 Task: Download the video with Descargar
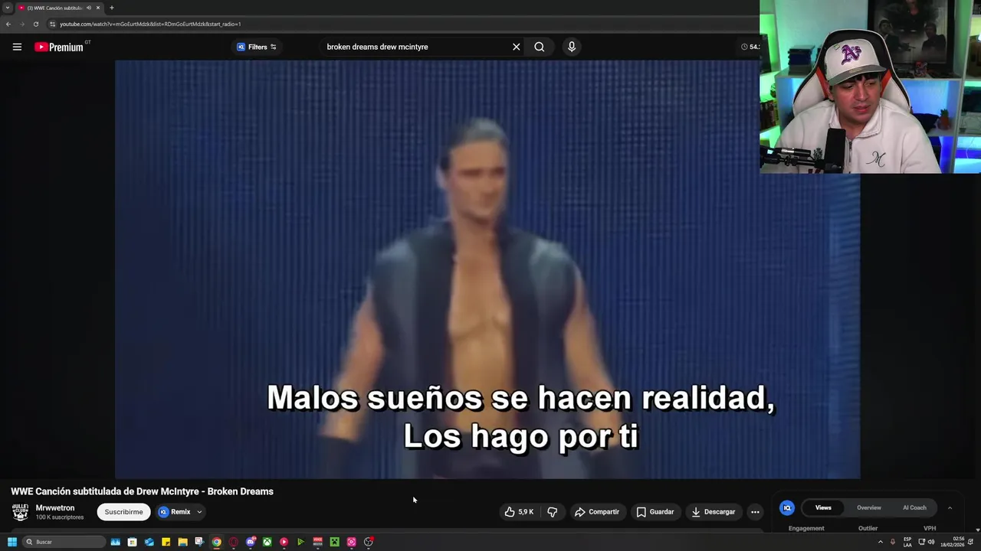coord(714,512)
